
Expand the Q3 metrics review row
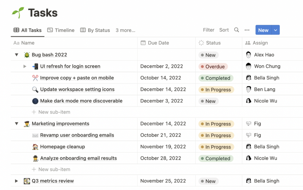click(17, 181)
